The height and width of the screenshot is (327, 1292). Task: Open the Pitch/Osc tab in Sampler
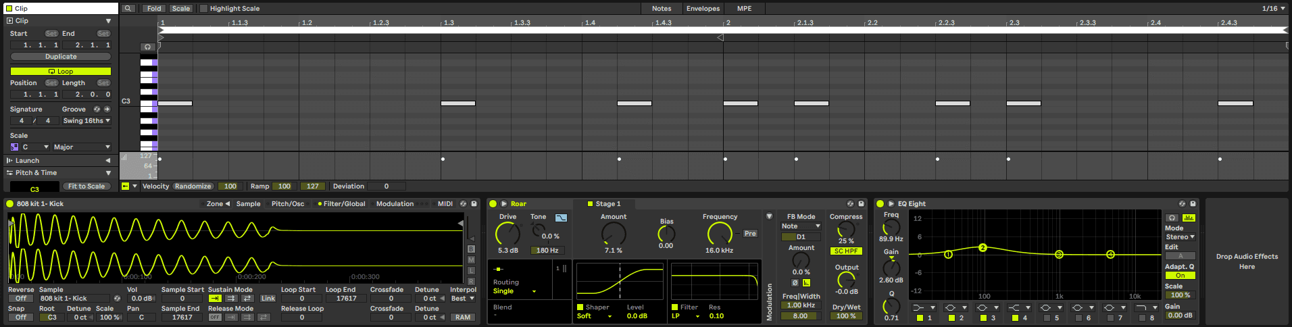click(x=288, y=203)
